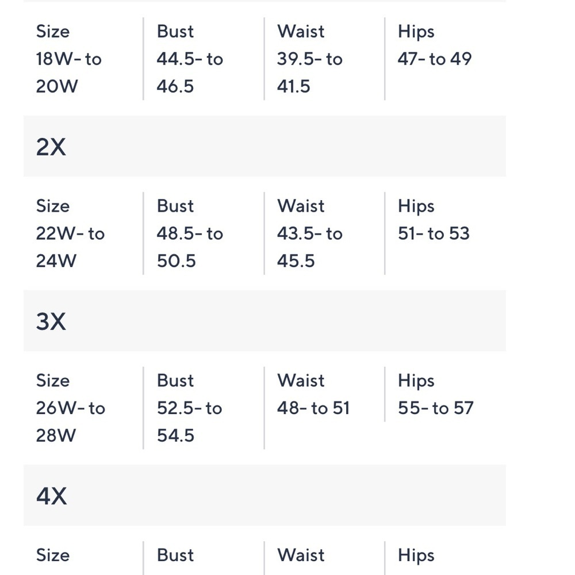
Task: Select the 3X size section header
Action: click(264, 321)
